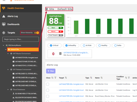Viewport: 137px width, 102px height.
Task: Click the hamburger menu icon
Action: pyautogui.click(x=4, y=0)
